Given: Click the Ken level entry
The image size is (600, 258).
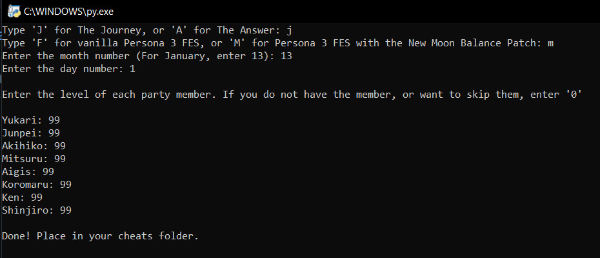Looking at the screenshot, I should pyautogui.click(x=22, y=198).
